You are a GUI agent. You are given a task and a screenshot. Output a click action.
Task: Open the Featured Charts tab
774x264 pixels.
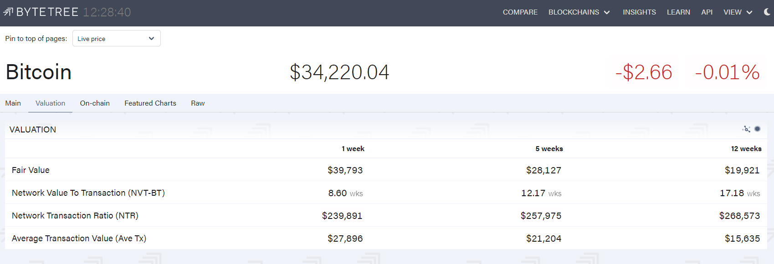click(x=150, y=103)
